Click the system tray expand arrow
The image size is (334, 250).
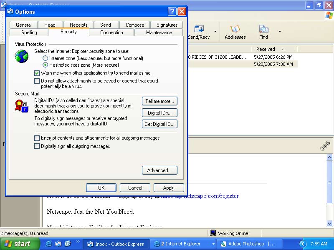pos(302,244)
